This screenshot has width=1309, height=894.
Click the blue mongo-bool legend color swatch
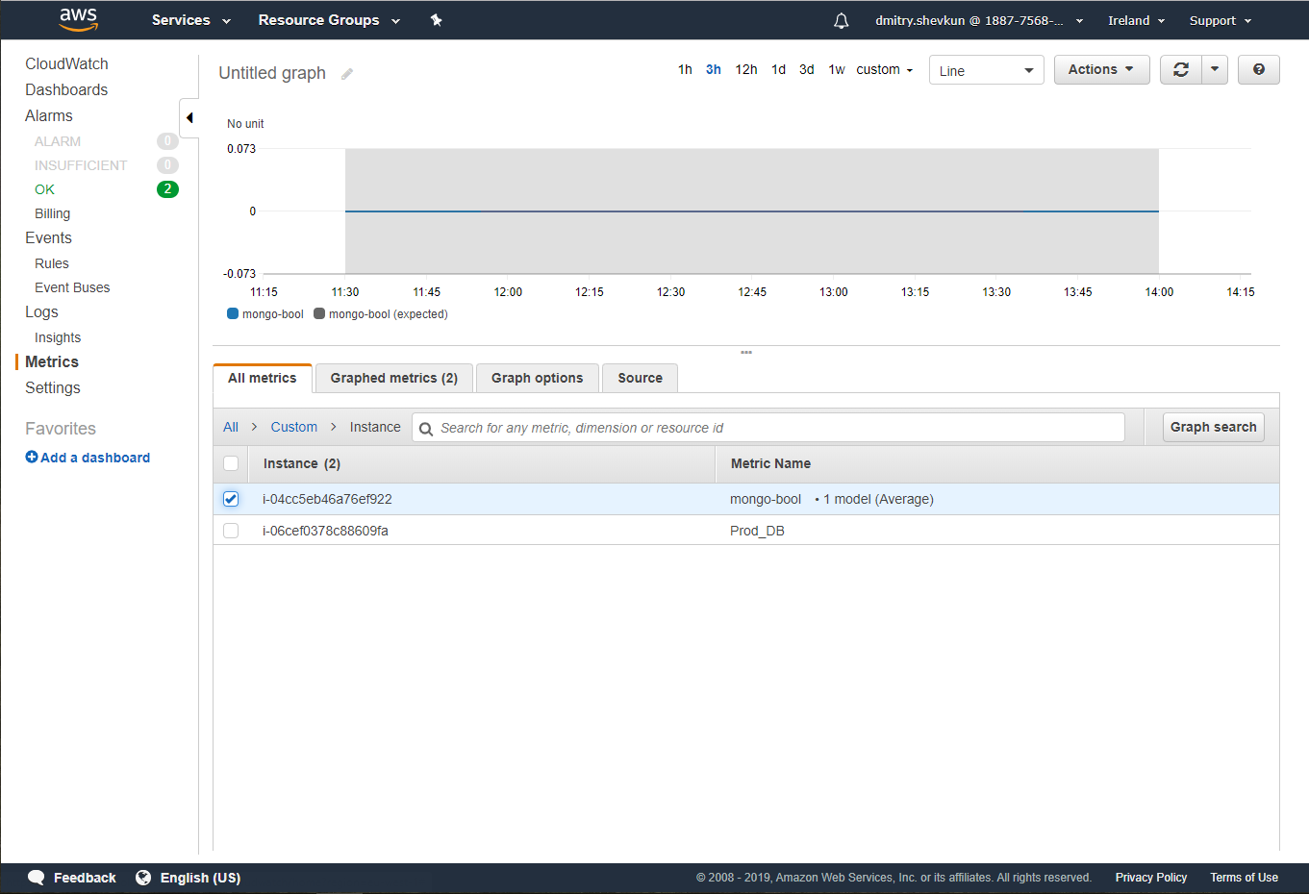click(x=233, y=313)
